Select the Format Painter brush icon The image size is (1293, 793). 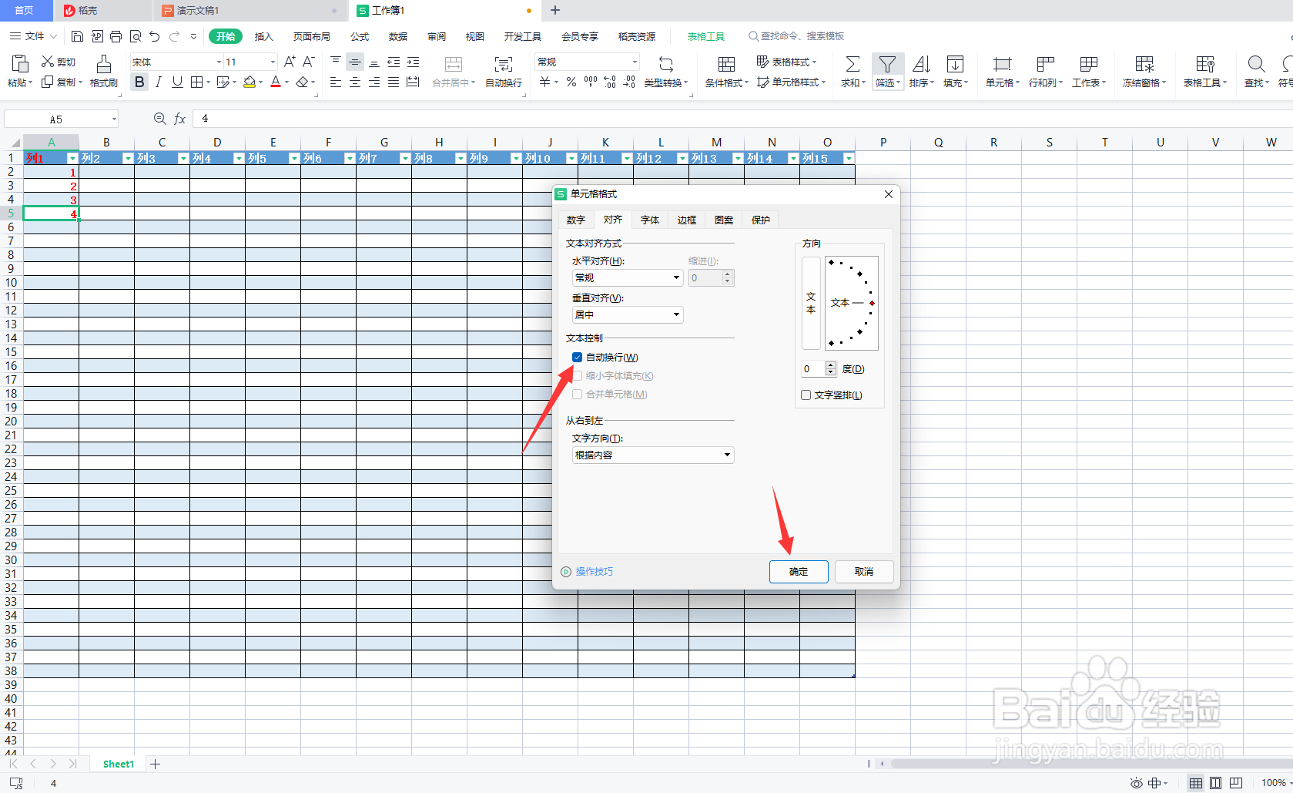(x=104, y=63)
